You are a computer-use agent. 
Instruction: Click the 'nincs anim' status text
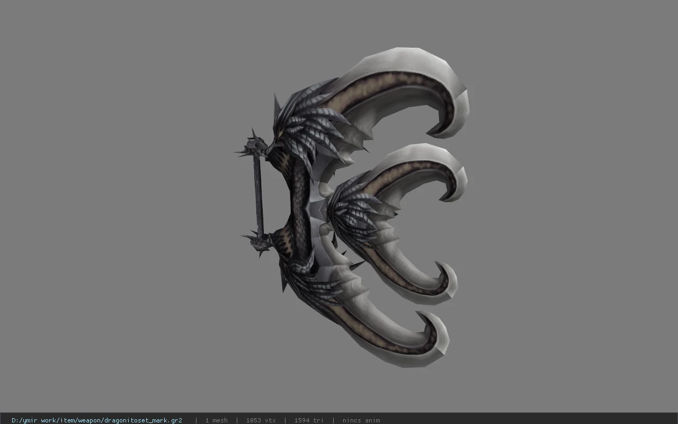(361, 420)
